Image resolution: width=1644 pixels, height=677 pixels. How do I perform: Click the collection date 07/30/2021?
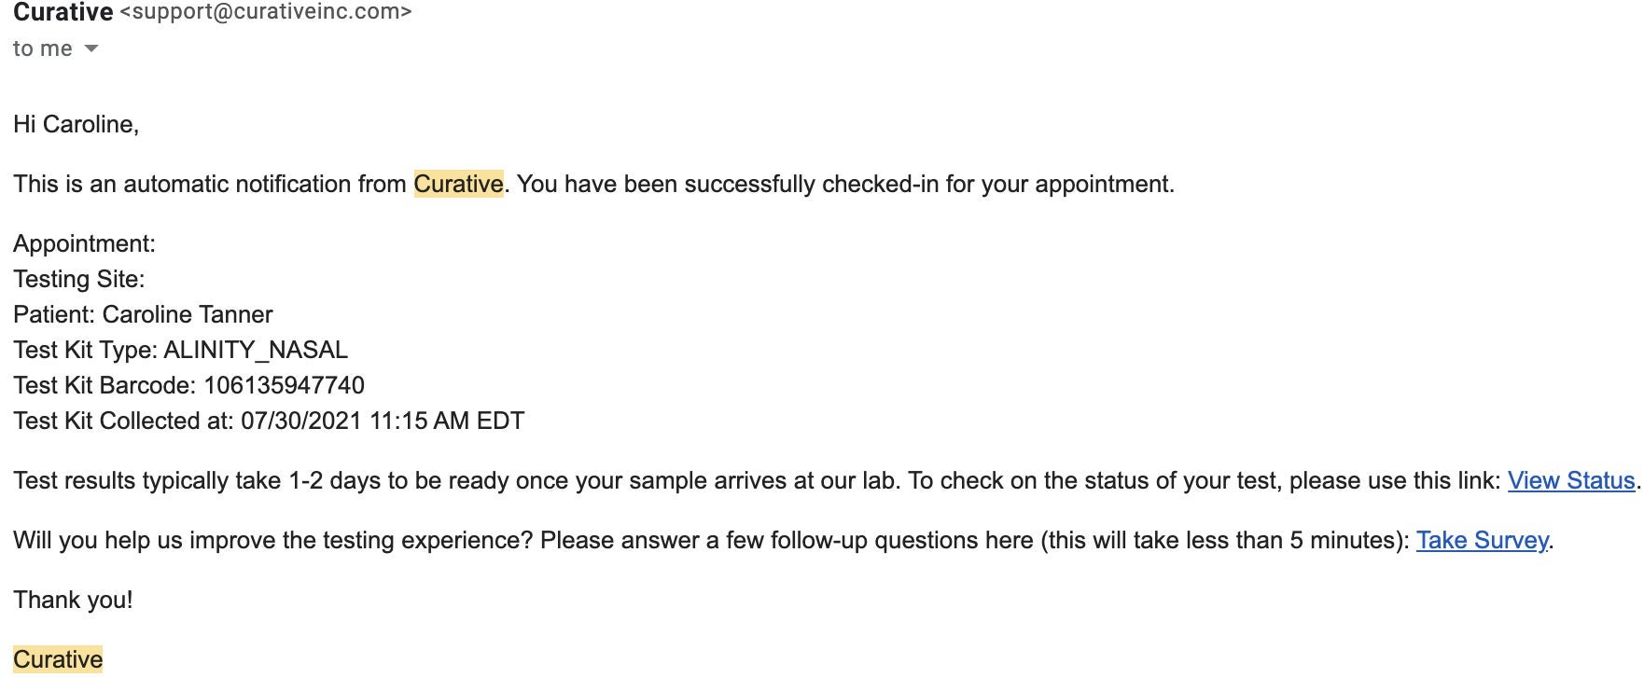coord(300,421)
